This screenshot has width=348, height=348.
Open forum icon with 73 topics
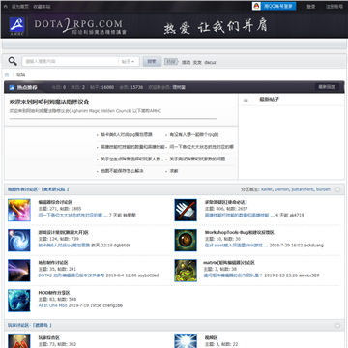[19, 341]
